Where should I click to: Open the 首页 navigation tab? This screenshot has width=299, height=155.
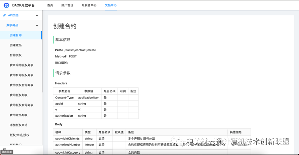[50, 5]
